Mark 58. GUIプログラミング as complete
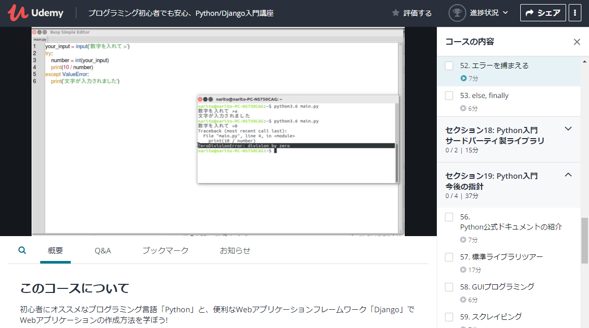The height and width of the screenshot is (328, 589). 449,287
